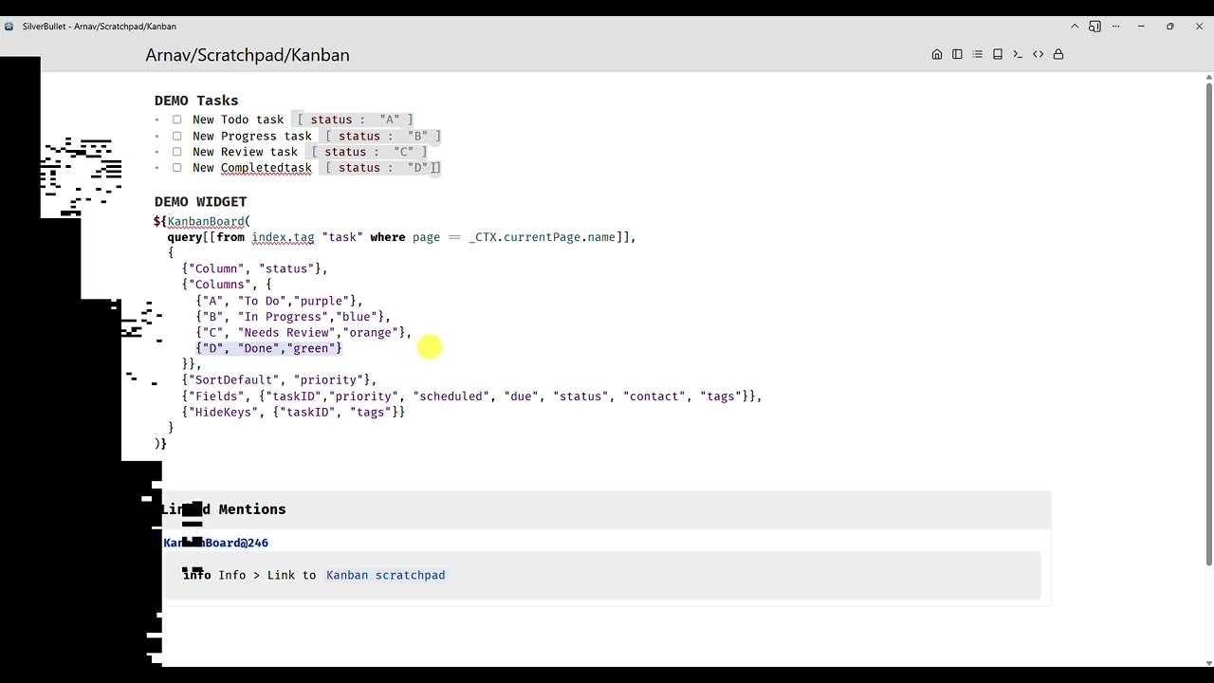
Task: Toggle the read-only lock icon
Action: point(1058,55)
